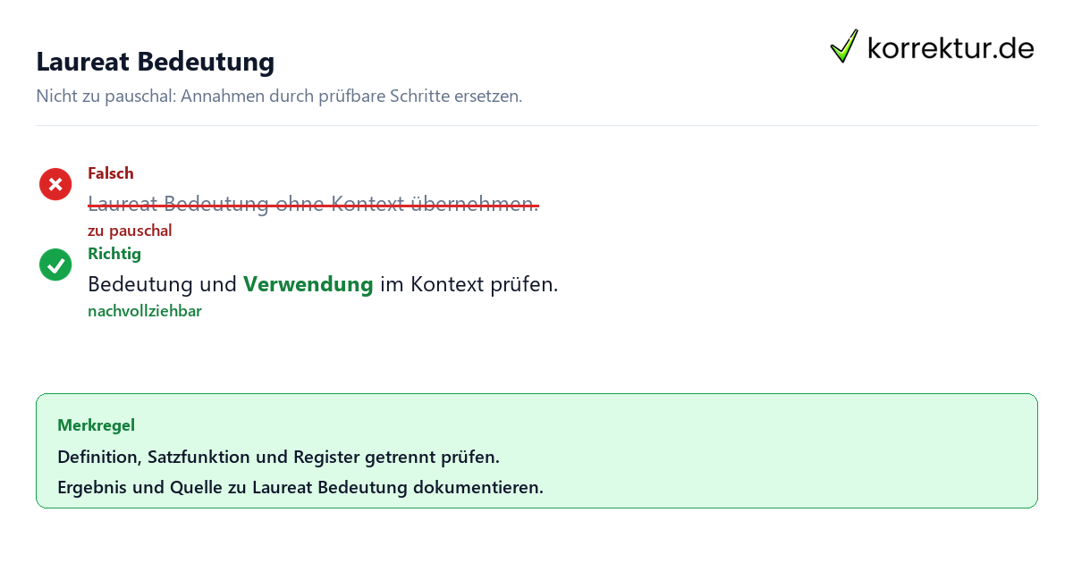Click the Laureat Bedeutung heading

pyautogui.click(x=155, y=62)
